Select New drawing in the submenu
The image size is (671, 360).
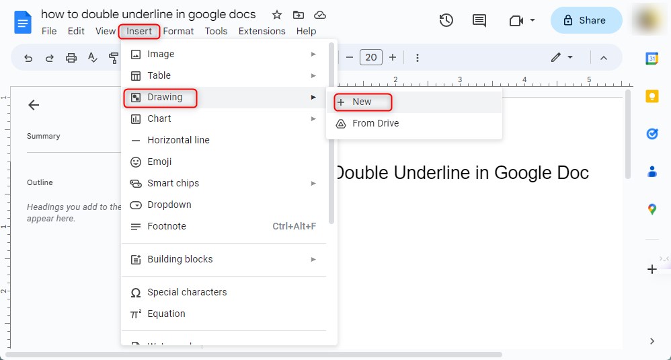click(413, 102)
